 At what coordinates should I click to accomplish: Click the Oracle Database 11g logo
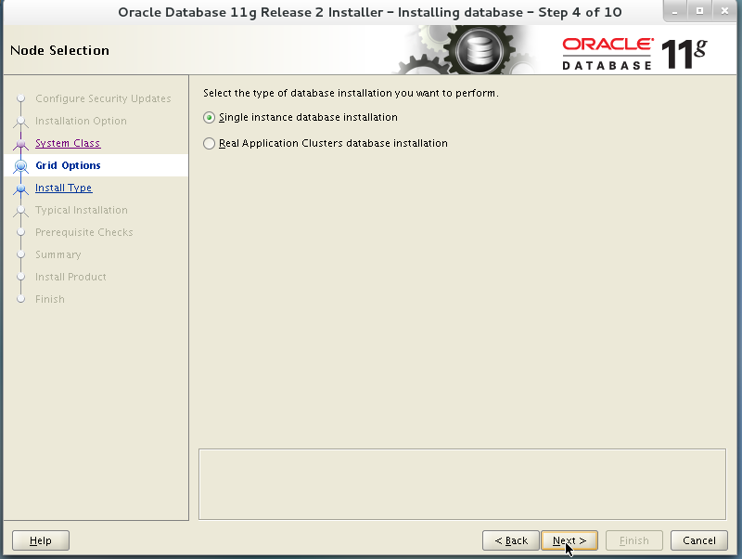point(634,54)
